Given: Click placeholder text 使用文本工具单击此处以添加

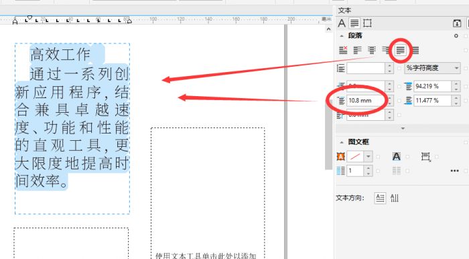Looking at the screenshot, I should (206, 256).
